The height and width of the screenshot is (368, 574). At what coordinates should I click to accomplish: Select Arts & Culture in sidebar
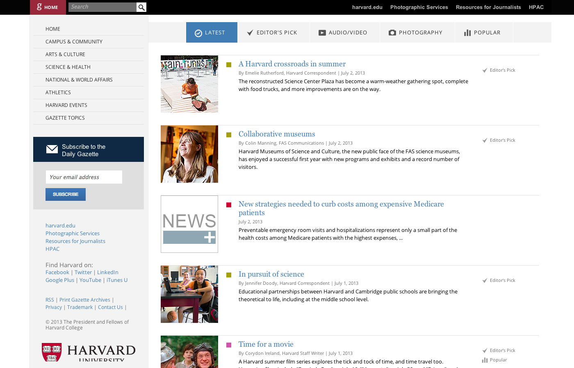point(89,55)
